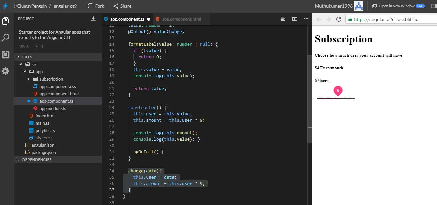This screenshot has height=205, width=437.
Task: Open app.component.html in the file tree
Action: 59,94
